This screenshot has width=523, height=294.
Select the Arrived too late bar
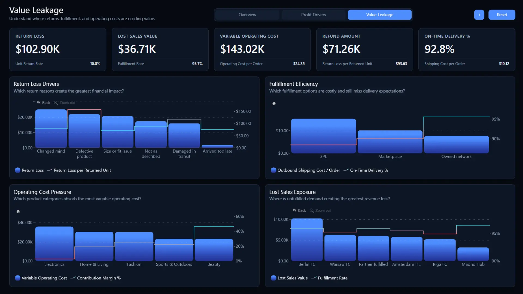pos(217,146)
